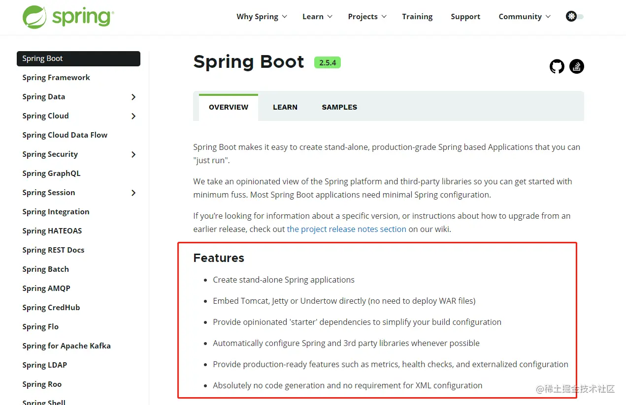Open Spring Integration project

pos(56,212)
